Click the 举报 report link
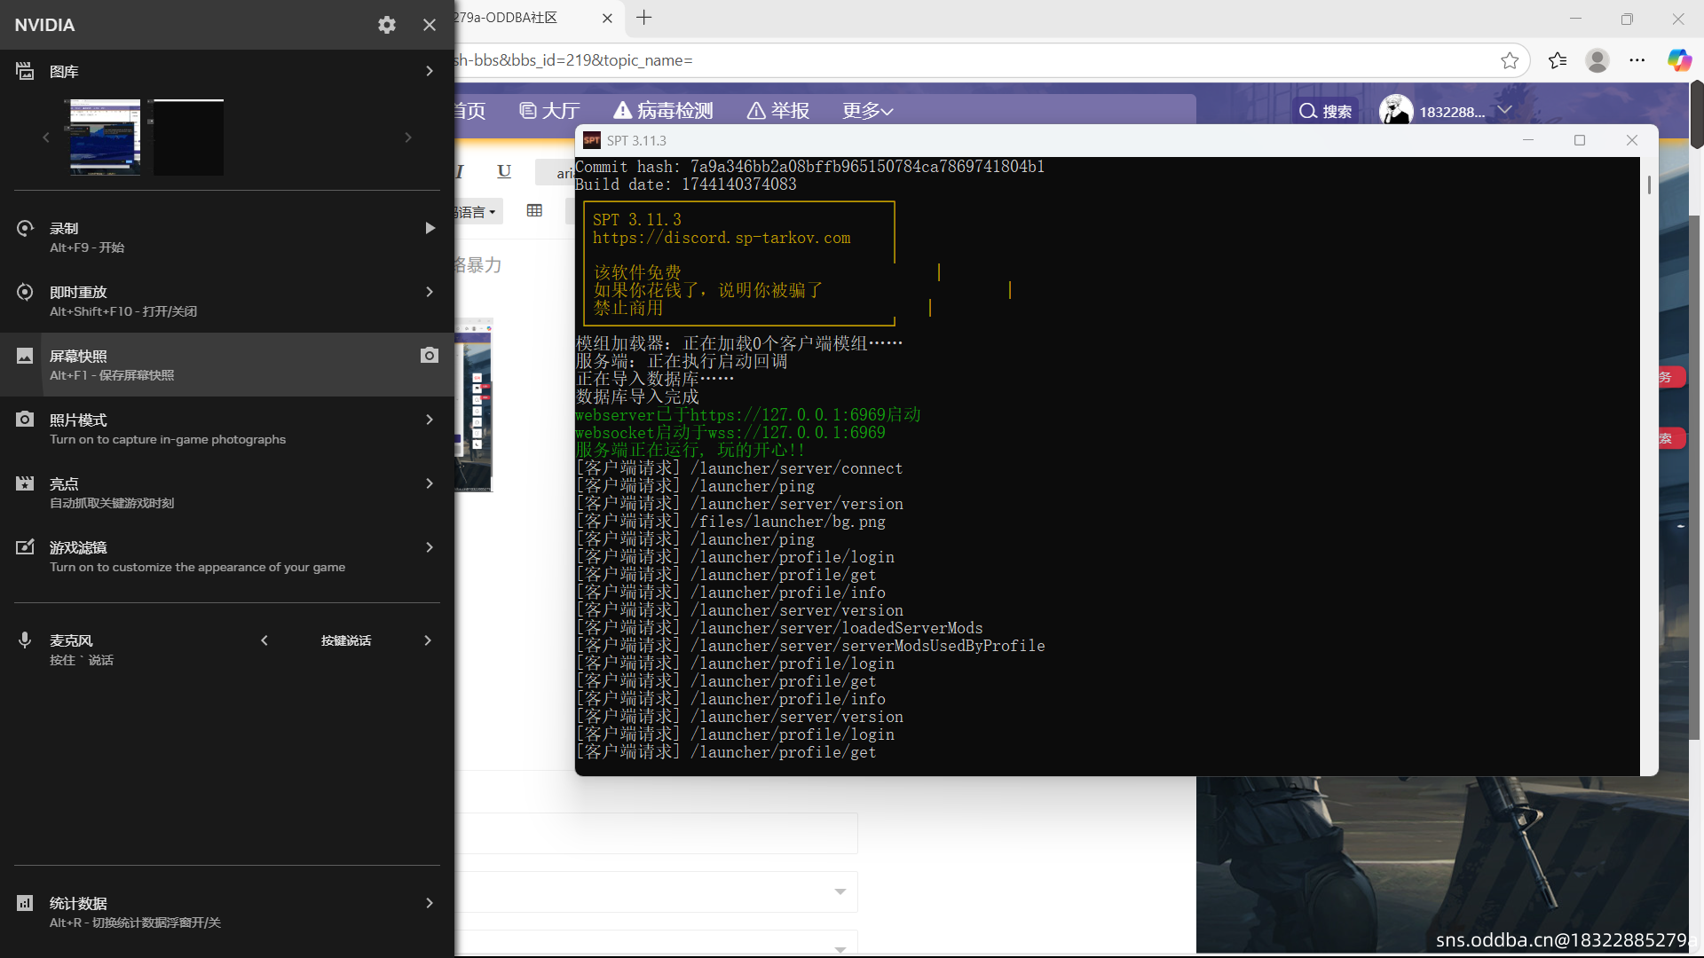The width and height of the screenshot is (1704, 958). click(778, 111)
